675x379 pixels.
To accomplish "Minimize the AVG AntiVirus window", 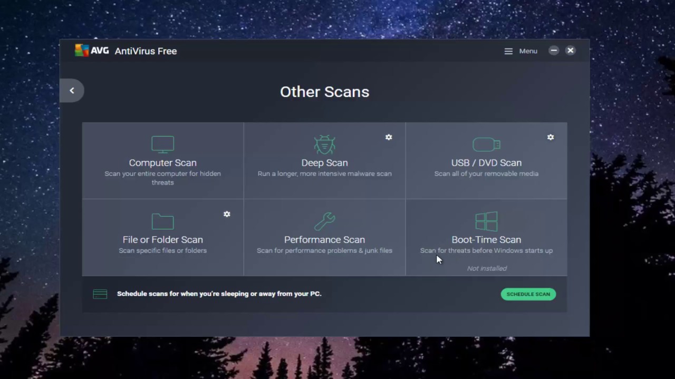I will pos(553,51).
